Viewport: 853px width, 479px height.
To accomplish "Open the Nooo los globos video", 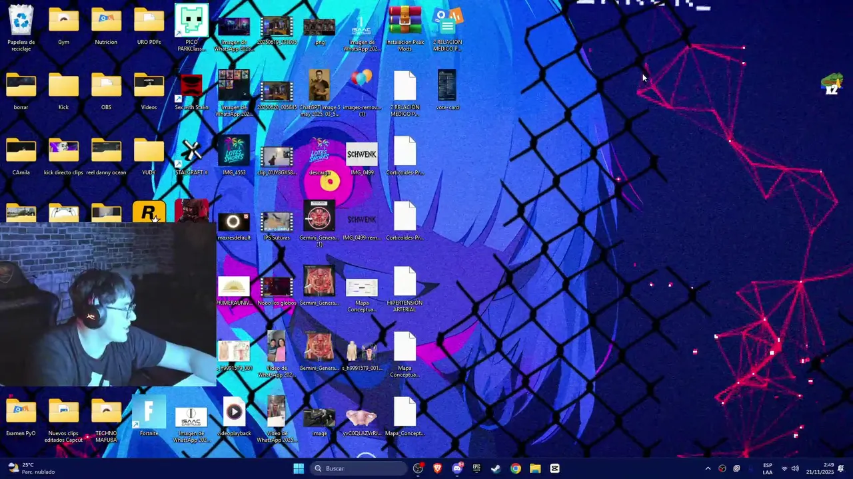I will tap(277, 291).
